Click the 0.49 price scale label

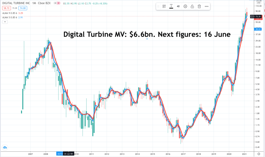257,147
